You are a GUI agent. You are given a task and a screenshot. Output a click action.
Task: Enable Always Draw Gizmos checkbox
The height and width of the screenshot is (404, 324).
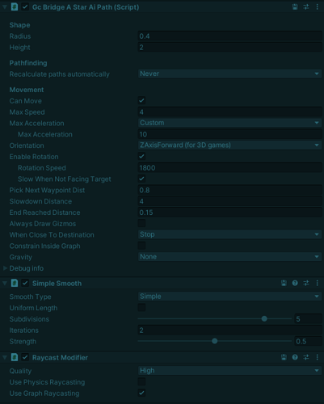[141, 223]
